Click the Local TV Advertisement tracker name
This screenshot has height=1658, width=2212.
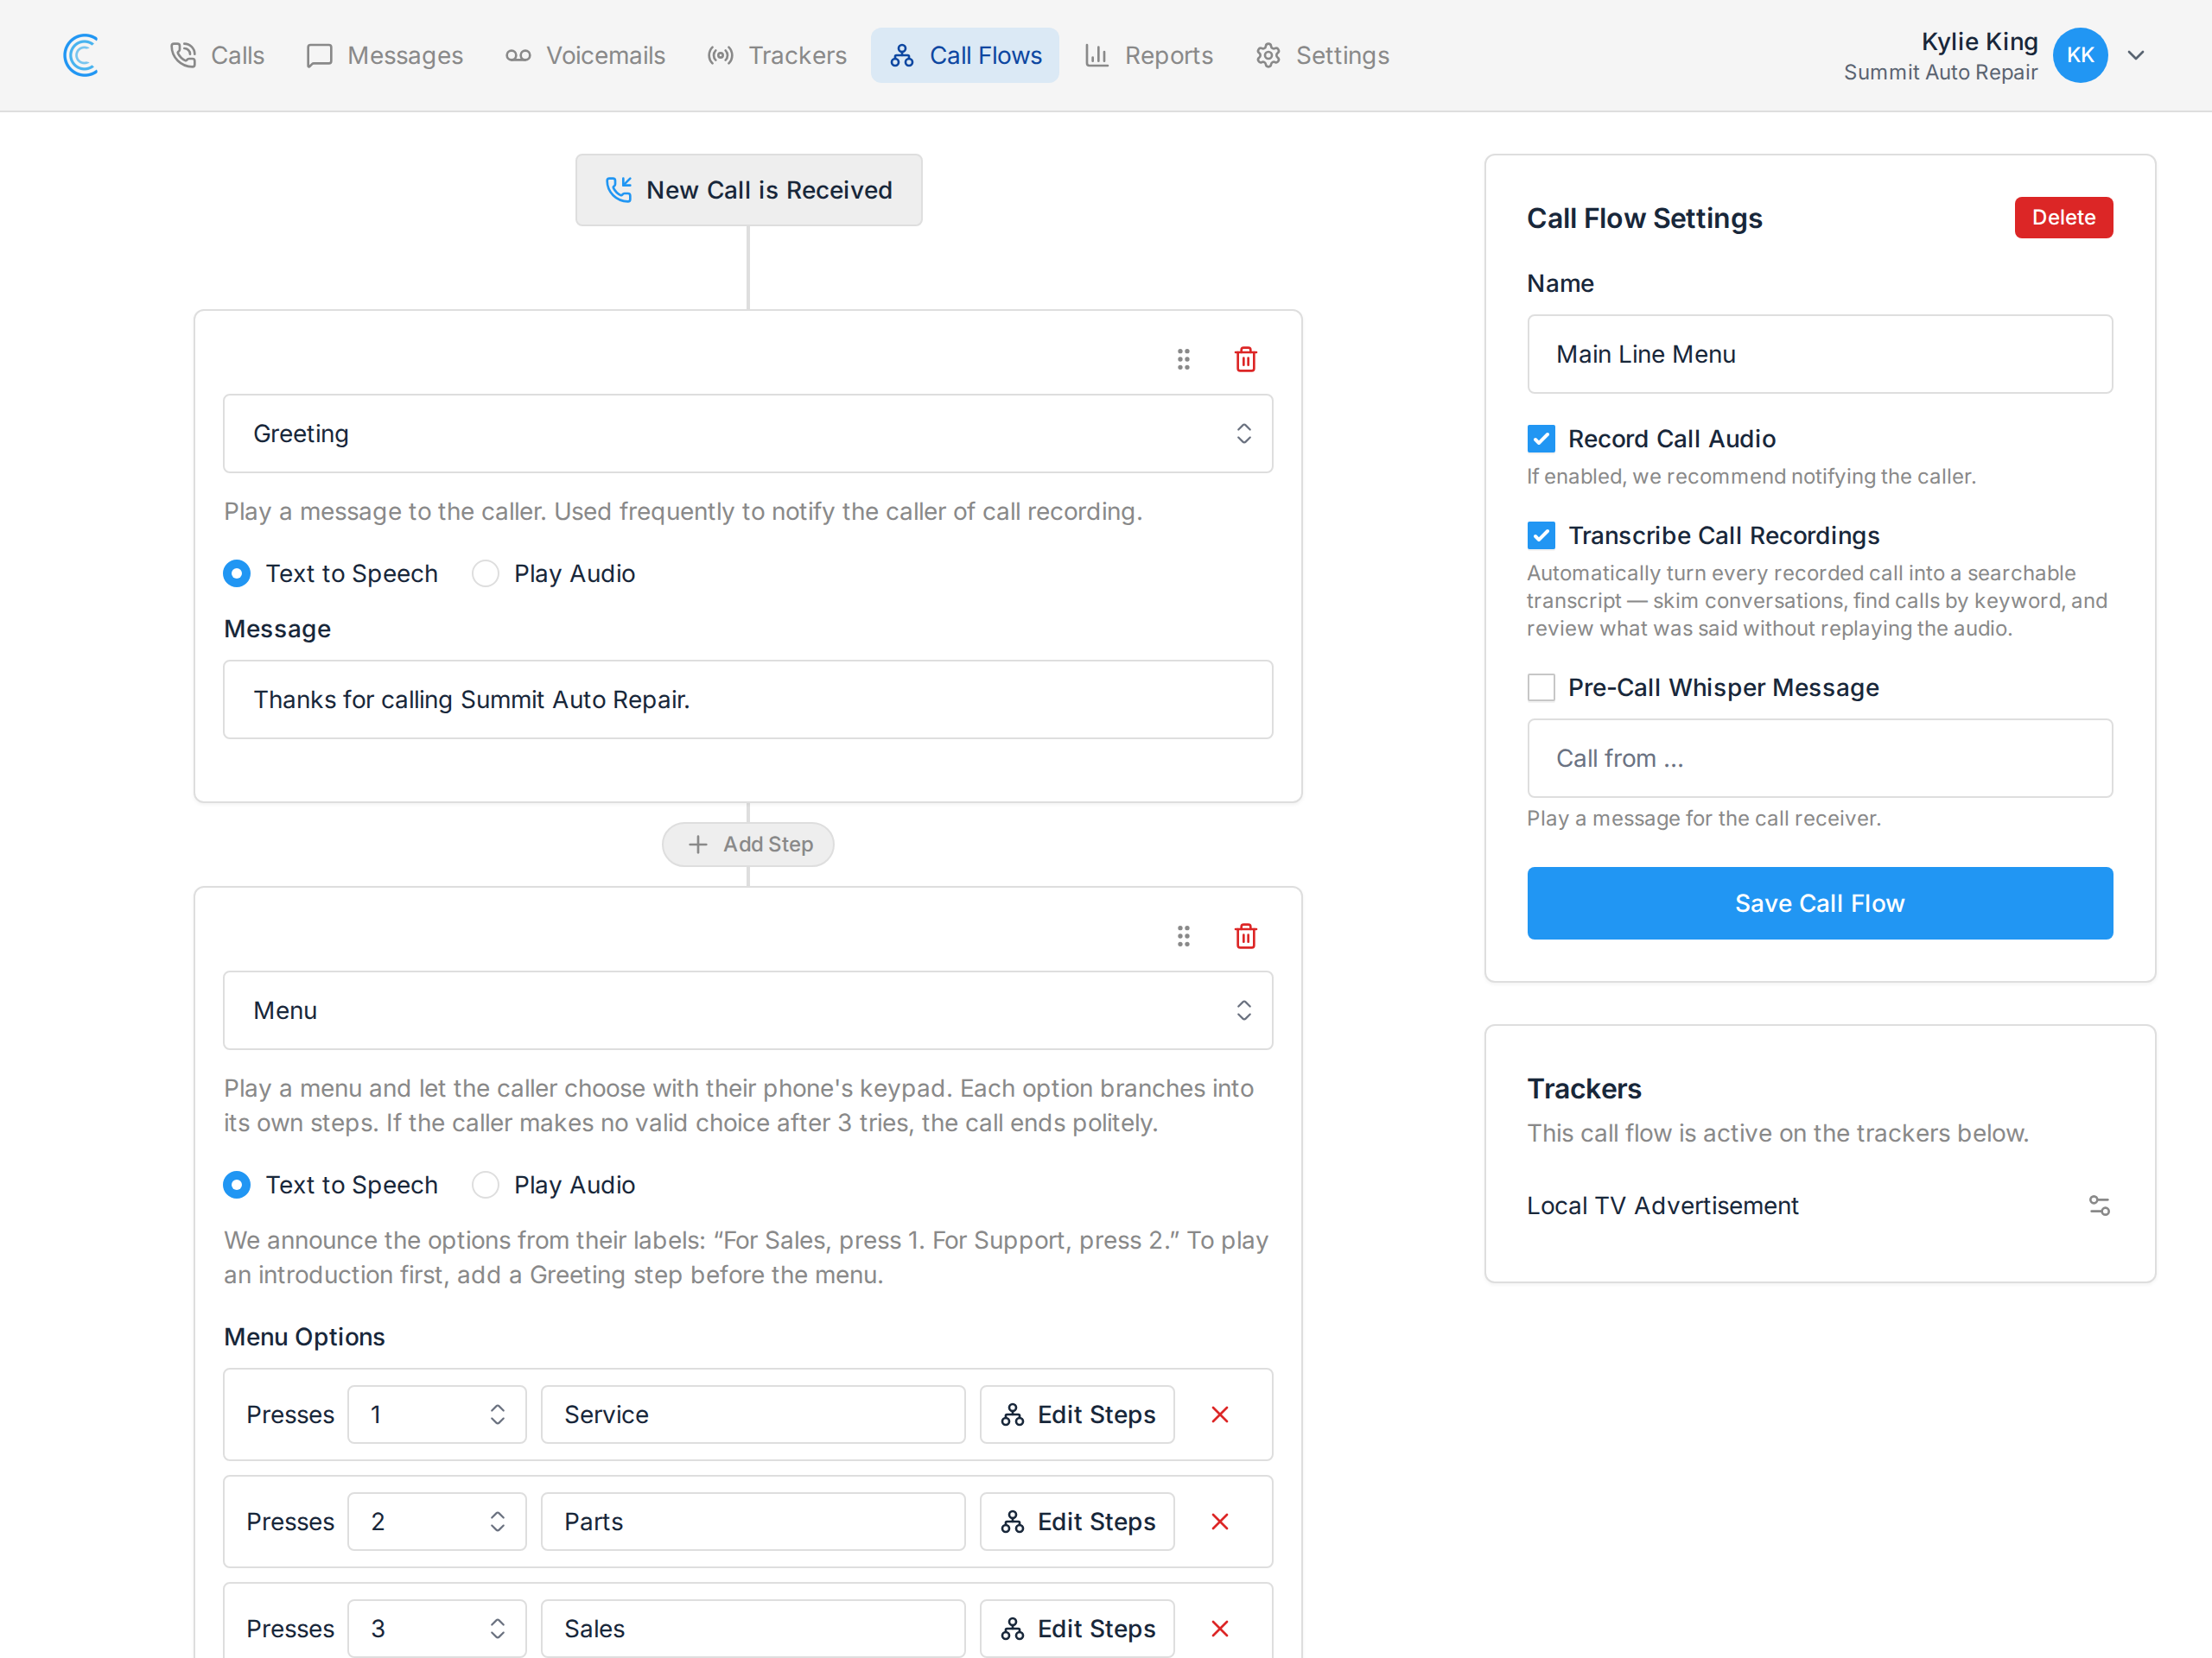point(1662,1206)
